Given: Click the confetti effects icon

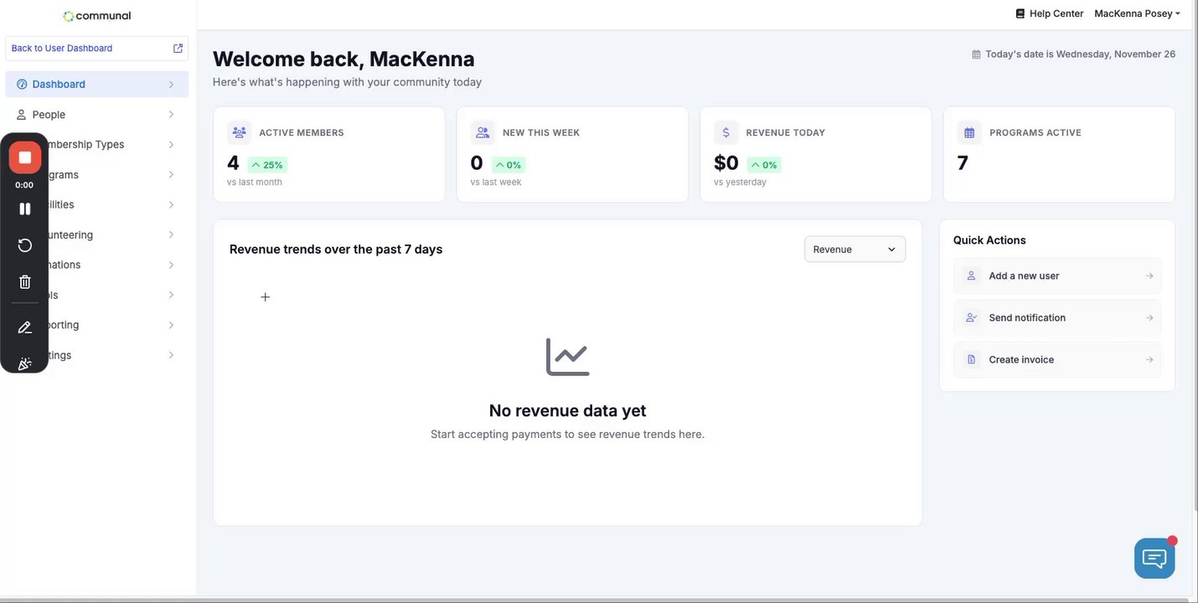Looking at the screenshot, I should [x=25, y=363].
